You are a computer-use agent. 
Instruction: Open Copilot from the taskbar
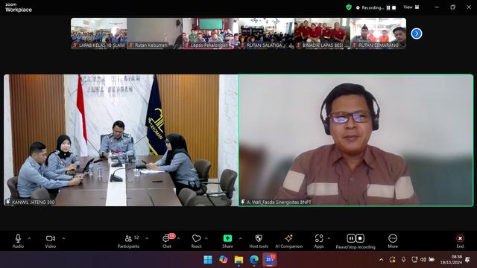(x=224, y=260)
